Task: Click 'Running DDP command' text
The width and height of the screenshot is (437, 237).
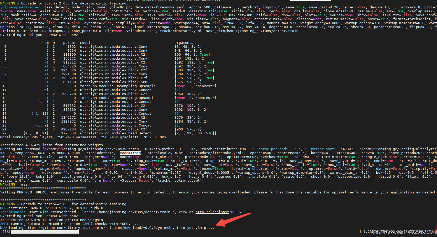Action: [20, 149]
